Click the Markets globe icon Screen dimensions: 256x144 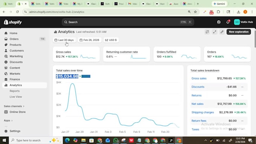tap(6, 74)
